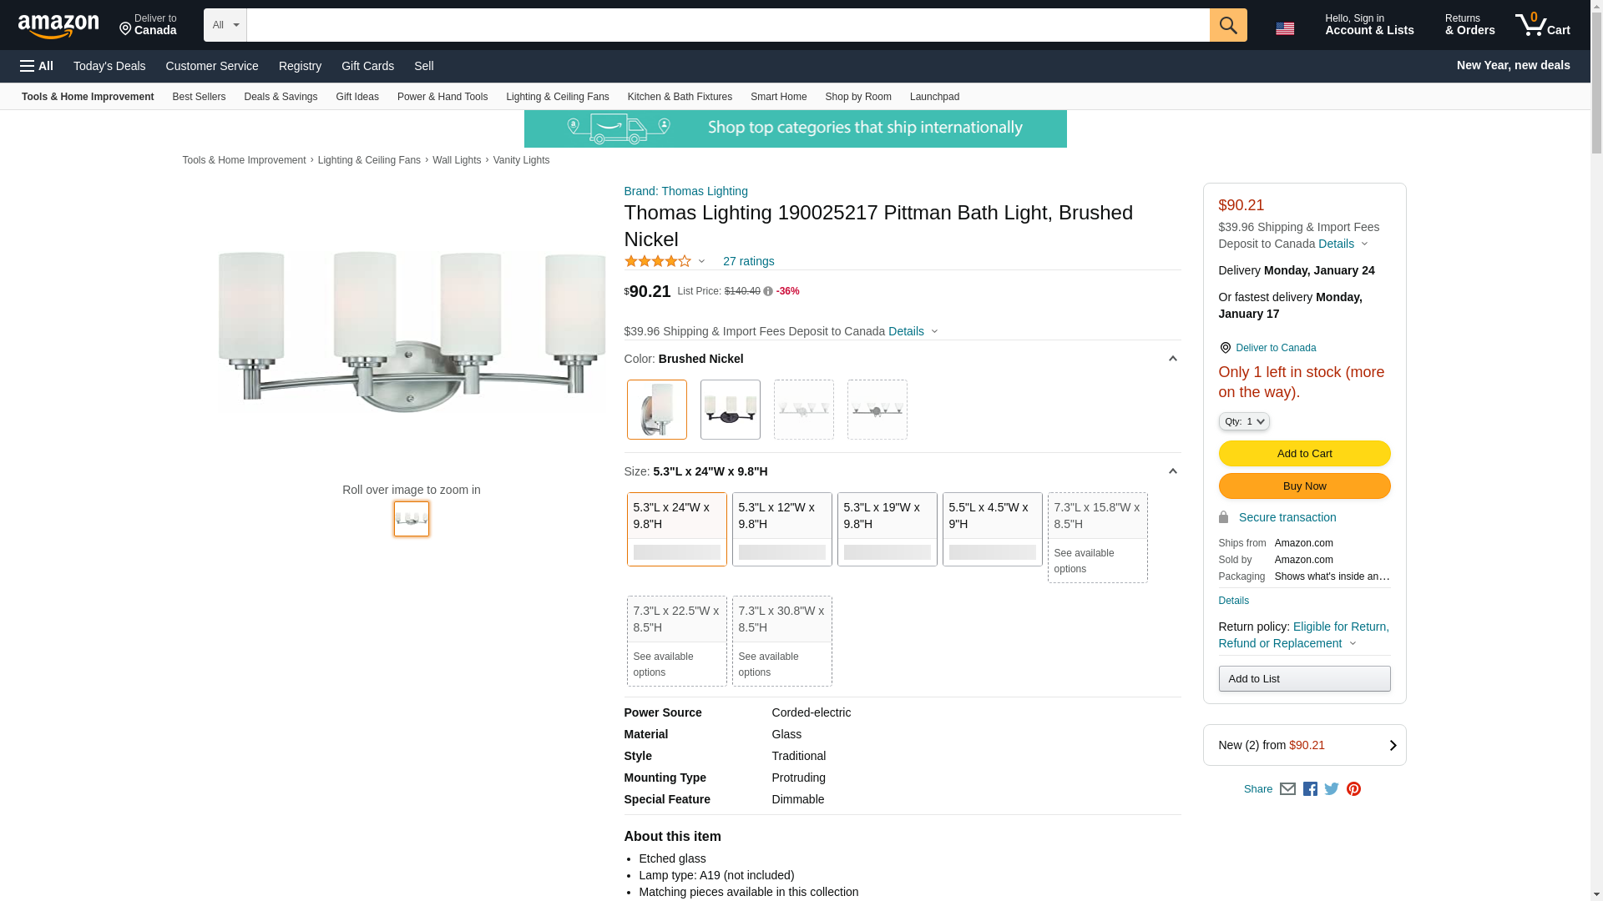
Task: Share via the email envelope icon
Action: [x=1287, y=789]
